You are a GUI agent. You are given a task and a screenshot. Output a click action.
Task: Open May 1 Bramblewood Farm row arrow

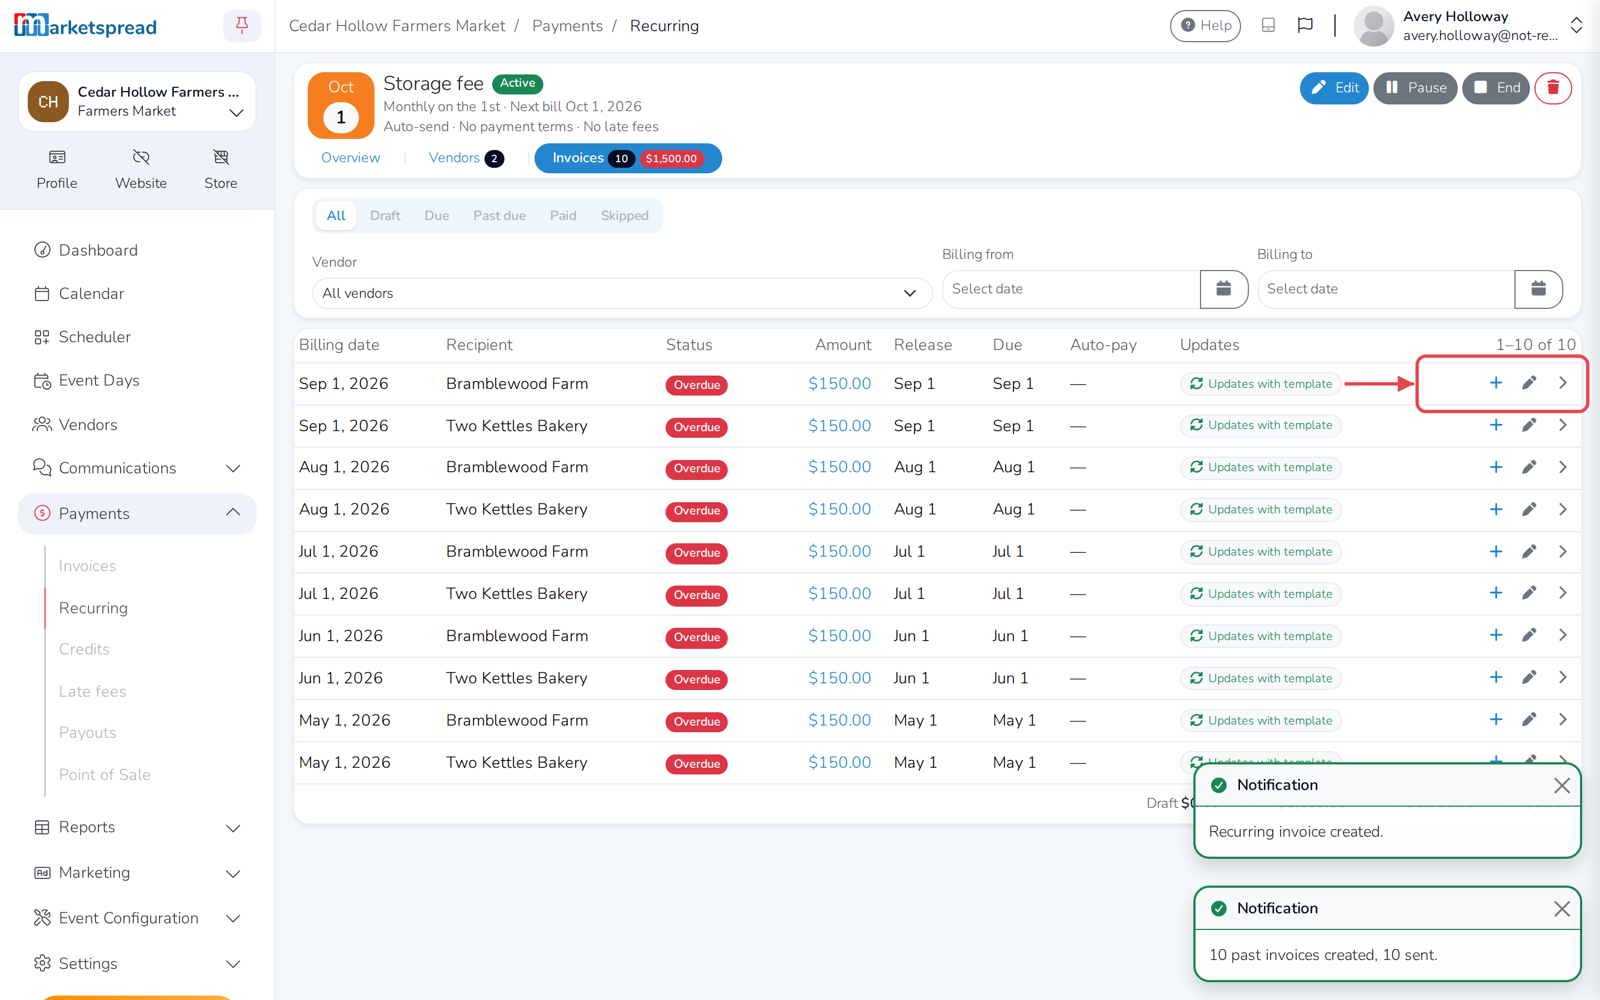1562,719
